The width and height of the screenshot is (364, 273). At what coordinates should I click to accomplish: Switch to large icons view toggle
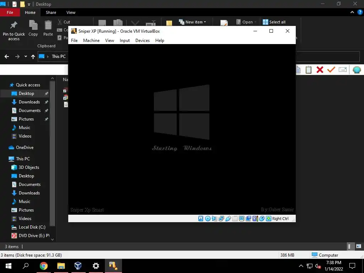pyautogui.click(x=359, y=247)
